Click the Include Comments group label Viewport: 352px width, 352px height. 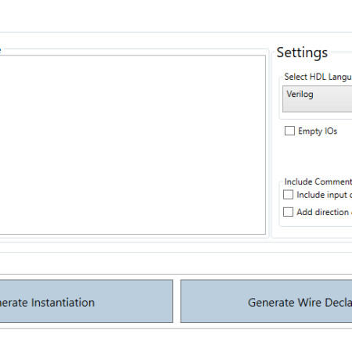318,181
